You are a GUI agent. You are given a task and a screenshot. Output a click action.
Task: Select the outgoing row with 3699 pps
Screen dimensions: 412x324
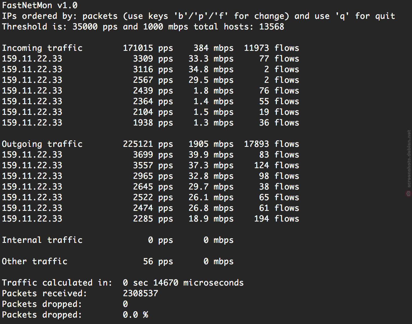(151, 155)
